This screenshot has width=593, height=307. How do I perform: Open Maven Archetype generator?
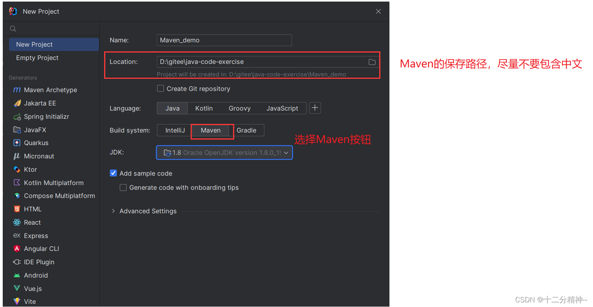tap(50, 90)
